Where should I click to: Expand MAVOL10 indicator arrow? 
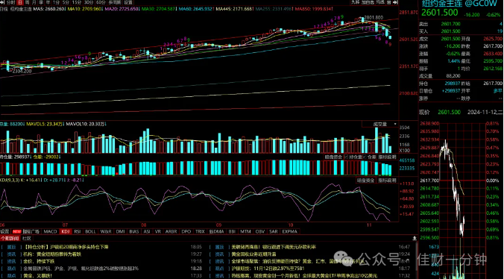(x=105, y=124)
